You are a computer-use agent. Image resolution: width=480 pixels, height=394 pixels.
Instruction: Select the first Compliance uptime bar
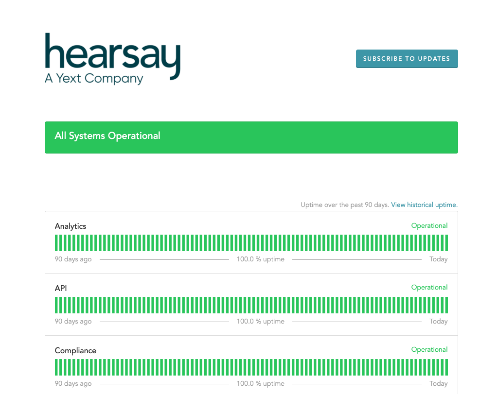56,367
